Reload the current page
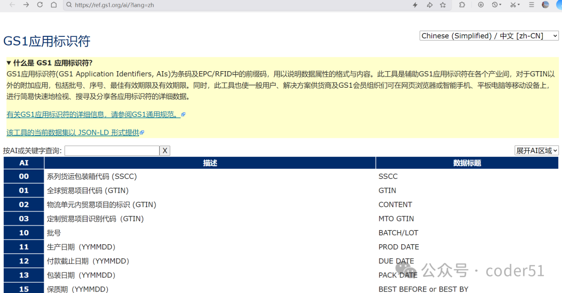Image resolution: width=562 pixels, height=293 pixels. [x=40, y=5]
